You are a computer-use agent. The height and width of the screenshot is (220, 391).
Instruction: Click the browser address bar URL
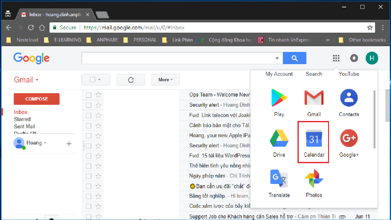coord(134,28)
